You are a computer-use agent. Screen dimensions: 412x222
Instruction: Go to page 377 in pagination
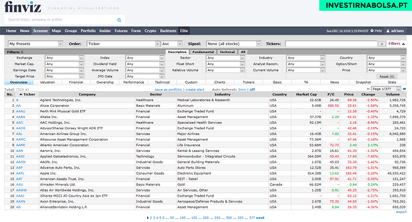(252, 218)
